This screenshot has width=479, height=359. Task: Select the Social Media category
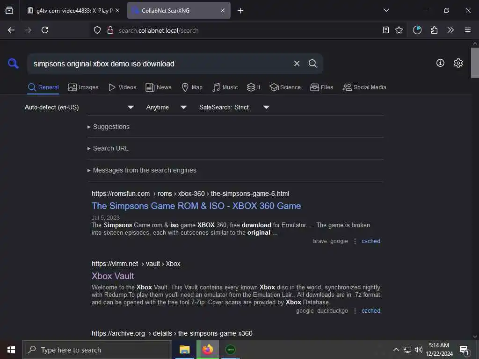[x=364, y=87]
